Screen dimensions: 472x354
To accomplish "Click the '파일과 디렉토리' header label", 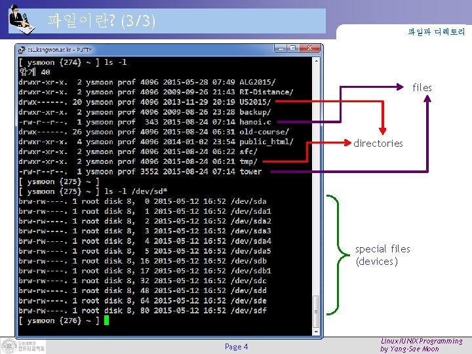I will click(437, 31).
